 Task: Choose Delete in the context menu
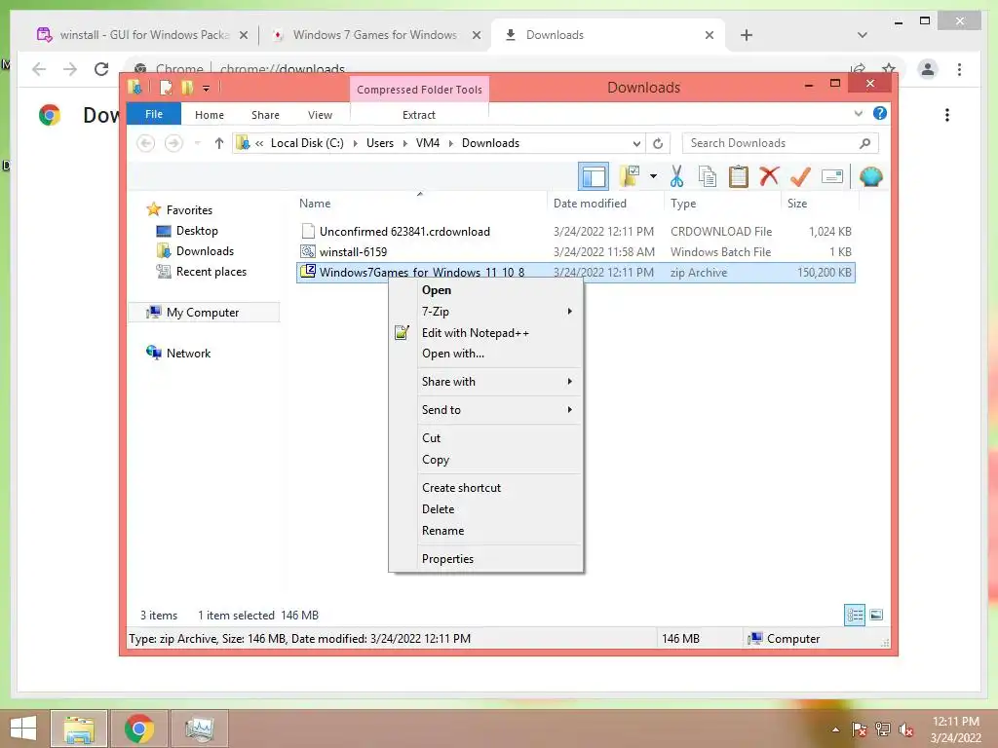tap(485, 508)
